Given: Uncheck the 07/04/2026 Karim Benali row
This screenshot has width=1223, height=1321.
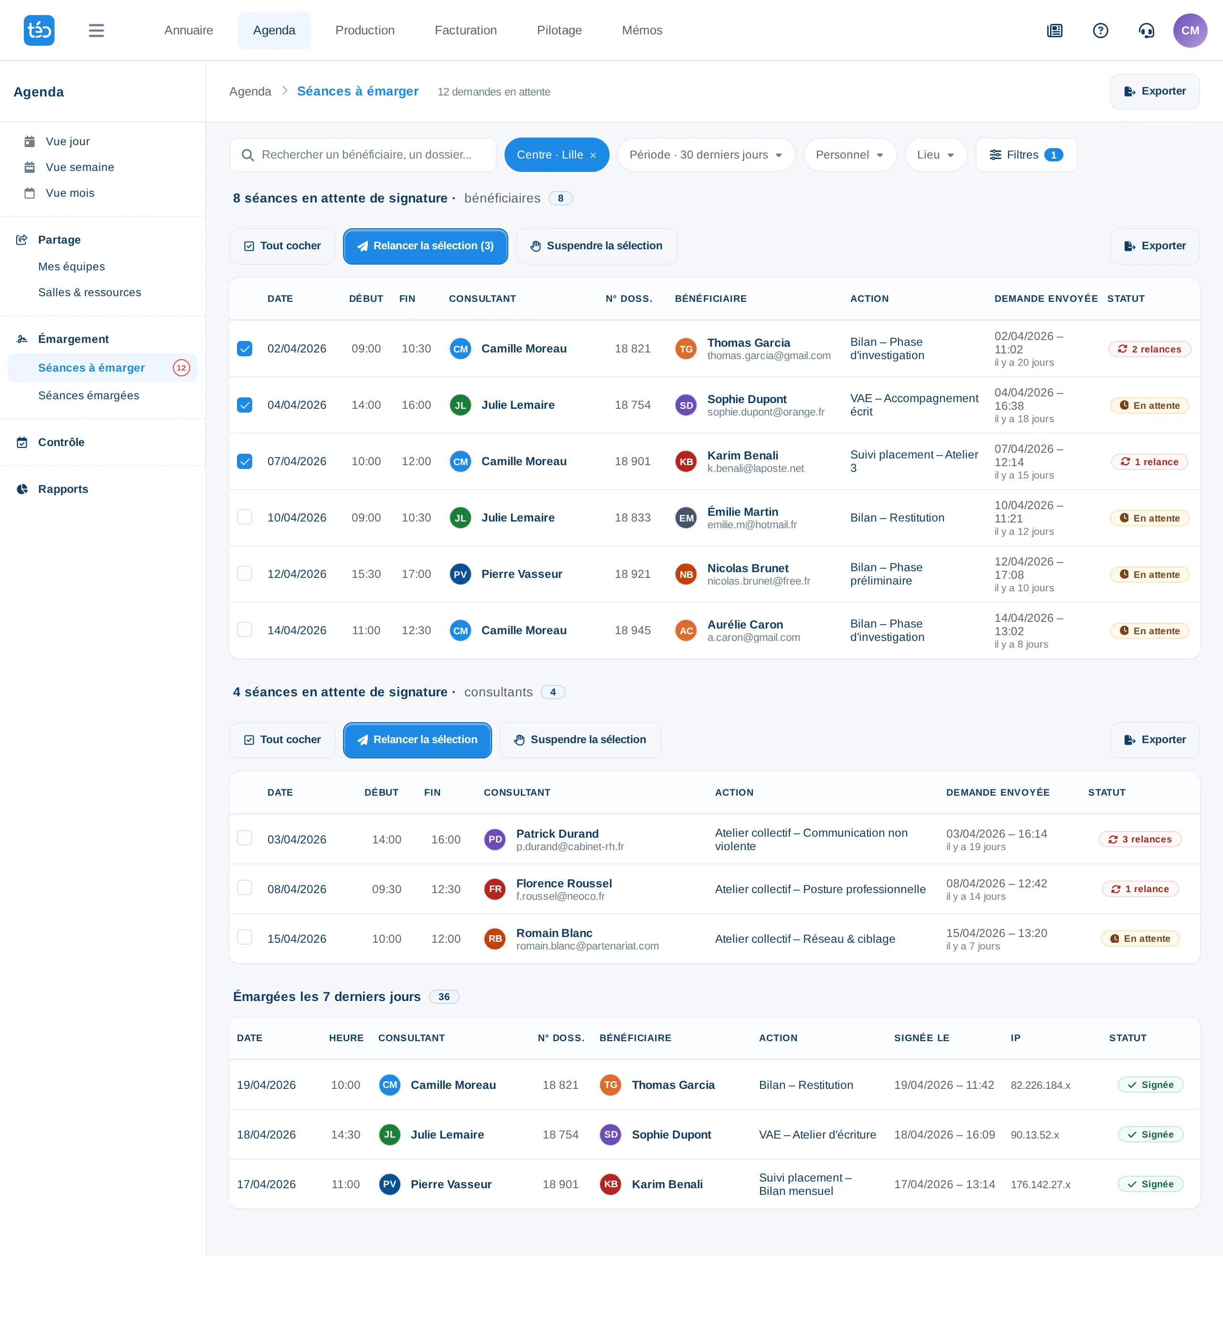Looking at the screenshot, I should (245, 461).
